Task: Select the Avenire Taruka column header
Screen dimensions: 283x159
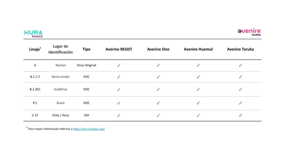Action: (240, 49)
